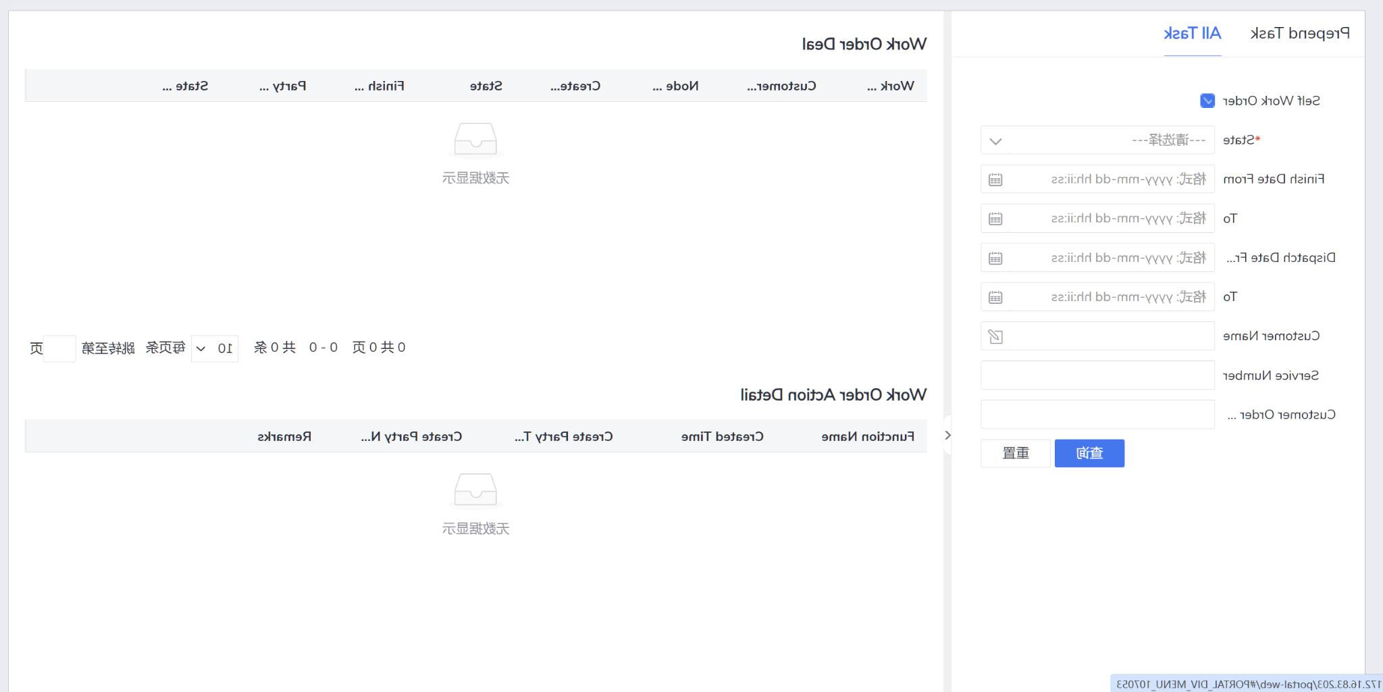
Task: Click 无数据显示 in Work Order Deal table
Action: tap(475, 178)
